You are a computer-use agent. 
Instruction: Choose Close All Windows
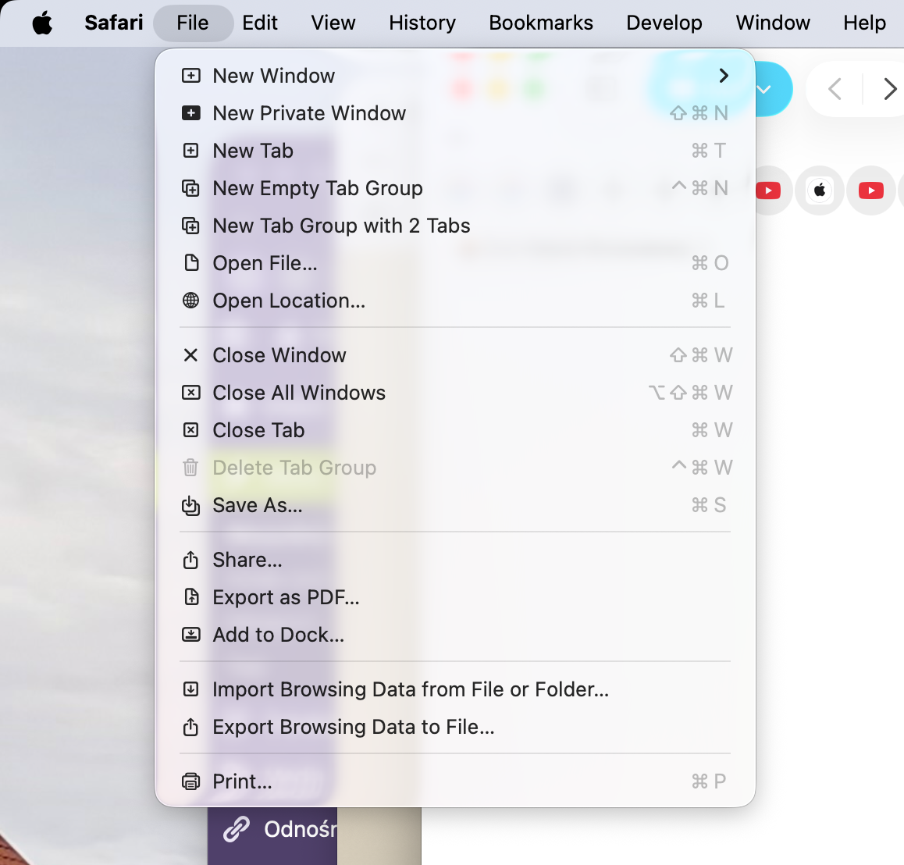point(299,393)
